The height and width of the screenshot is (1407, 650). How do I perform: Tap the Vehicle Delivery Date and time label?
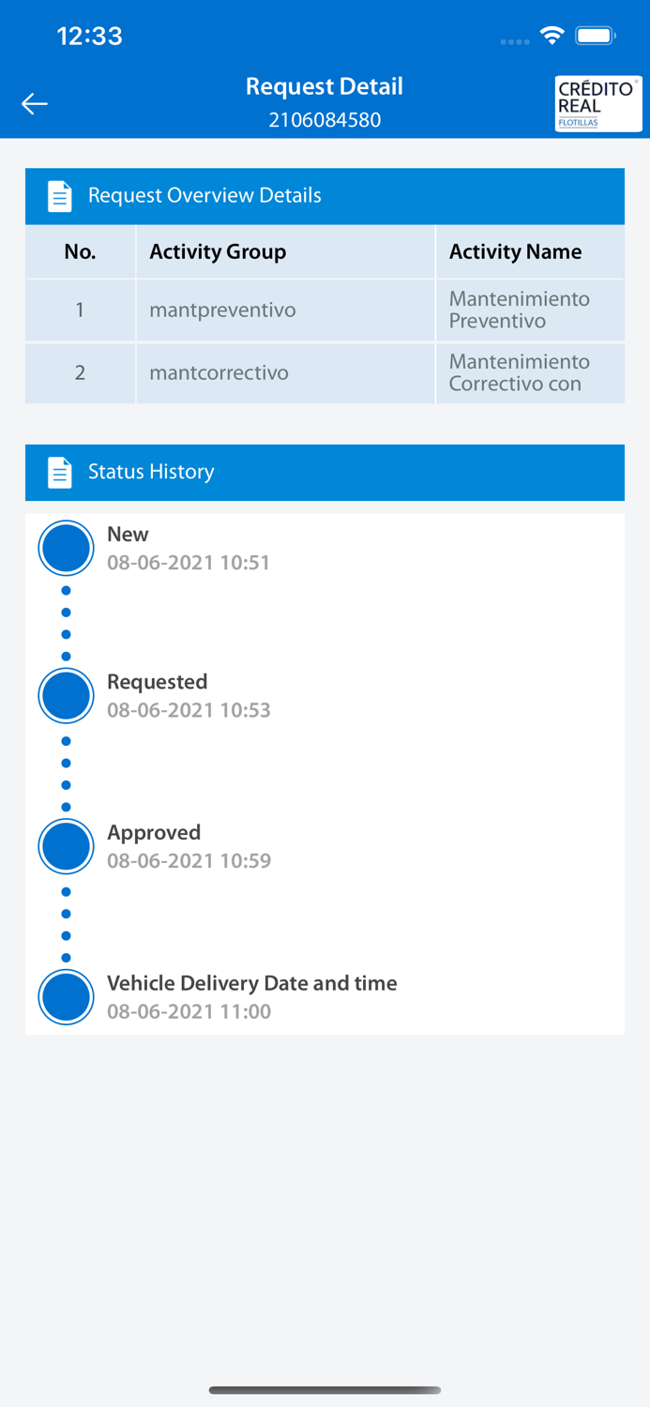click(x=251, y=983)
